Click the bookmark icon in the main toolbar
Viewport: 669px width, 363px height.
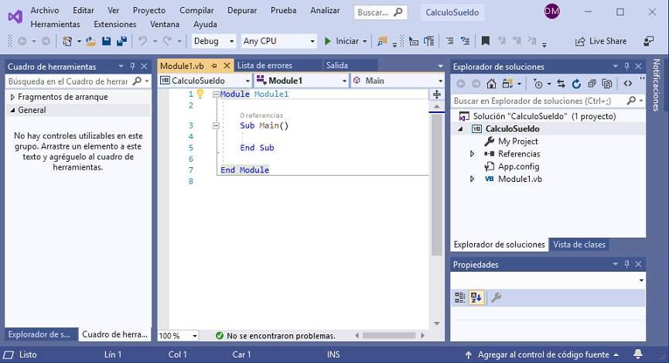pos(485,41)
